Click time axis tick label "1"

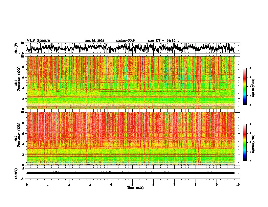(48, 185)
